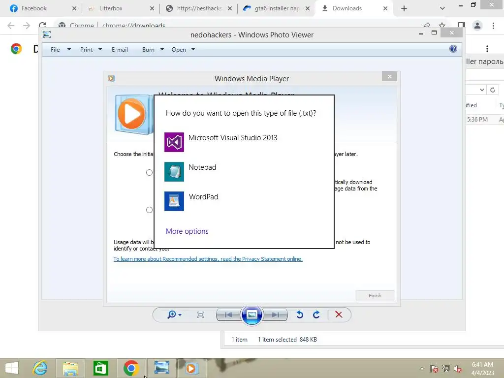Image resolution: width=504 pixels, height=378 pixels.
Task: Click the More options link
Action: (187, 231)
